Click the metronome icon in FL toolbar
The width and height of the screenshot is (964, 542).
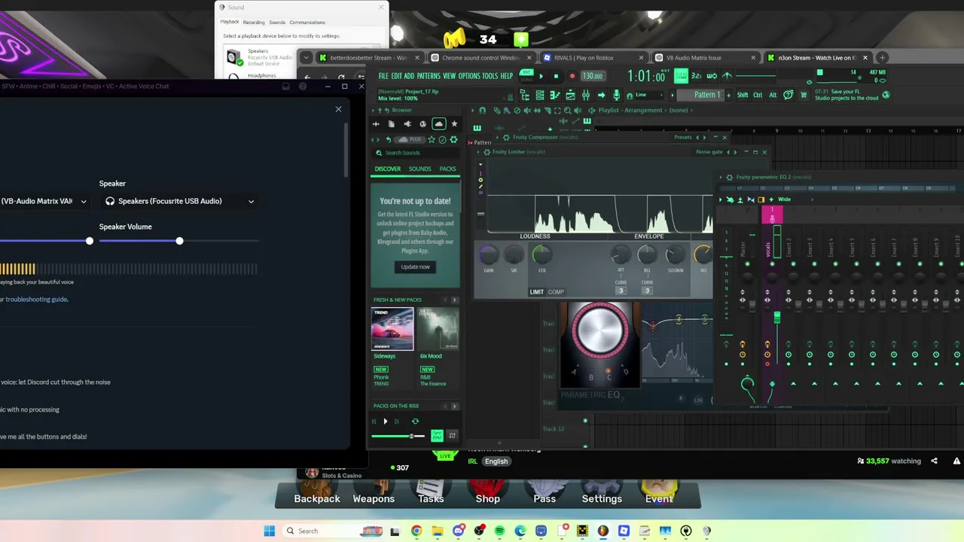pyautogui.click(x=728, y=76)
